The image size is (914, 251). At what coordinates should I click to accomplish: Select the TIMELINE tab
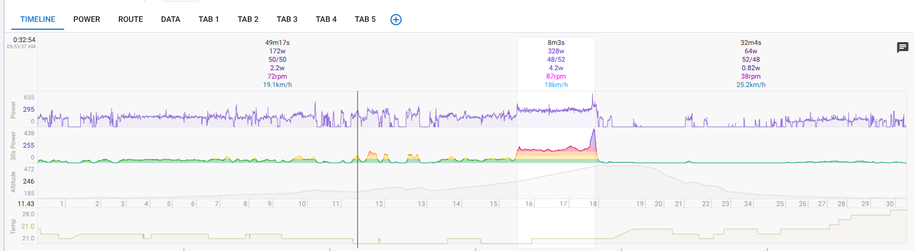(38, 19)
